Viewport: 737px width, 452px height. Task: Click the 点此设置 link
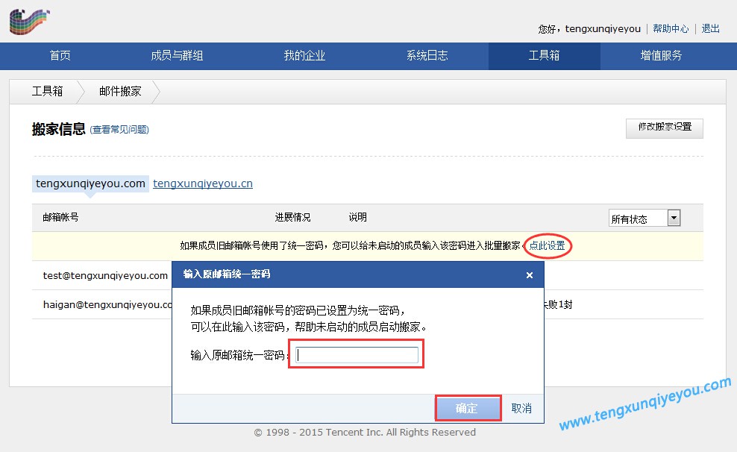(547, 245)
